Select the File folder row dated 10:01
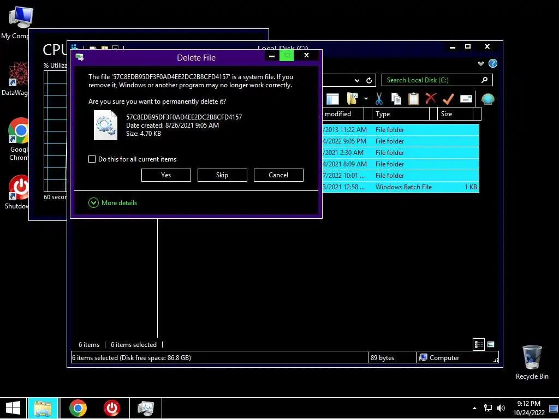559x419 pixels. [400, 175]
